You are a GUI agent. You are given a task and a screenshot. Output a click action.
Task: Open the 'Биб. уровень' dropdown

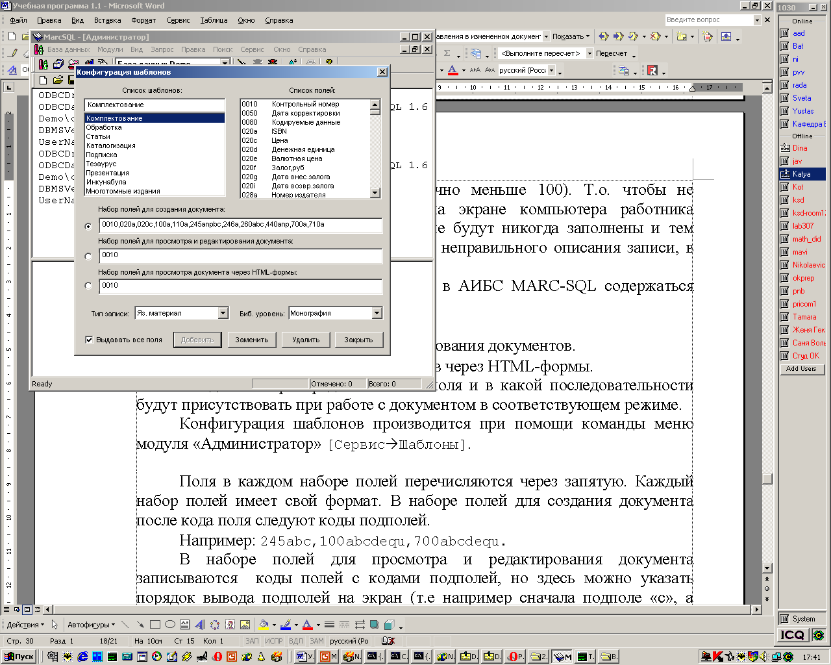pos(377,313)
